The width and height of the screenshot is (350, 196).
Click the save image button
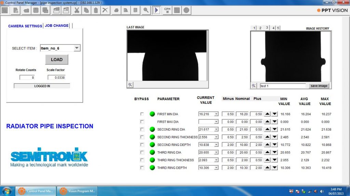coord(319,86)
